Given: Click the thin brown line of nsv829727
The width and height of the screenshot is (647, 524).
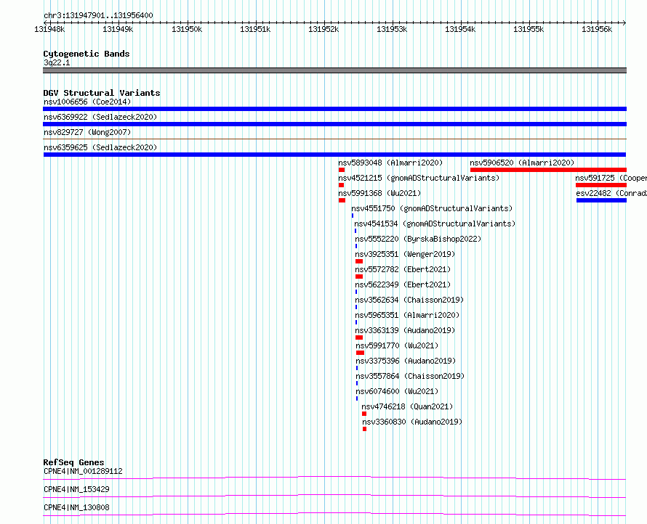Looking at the screenshot, I should click(x=334, y=139).
